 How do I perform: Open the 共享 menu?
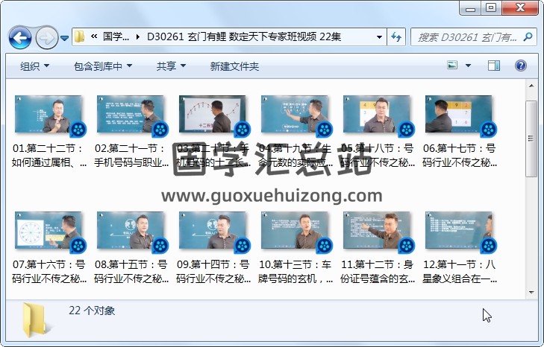tap(171, 66)
